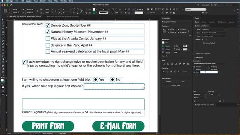240x135 pixels.
Task: Click reference point grid in Properties Transform
Action: pyautogui.click(x=164, y=31)
